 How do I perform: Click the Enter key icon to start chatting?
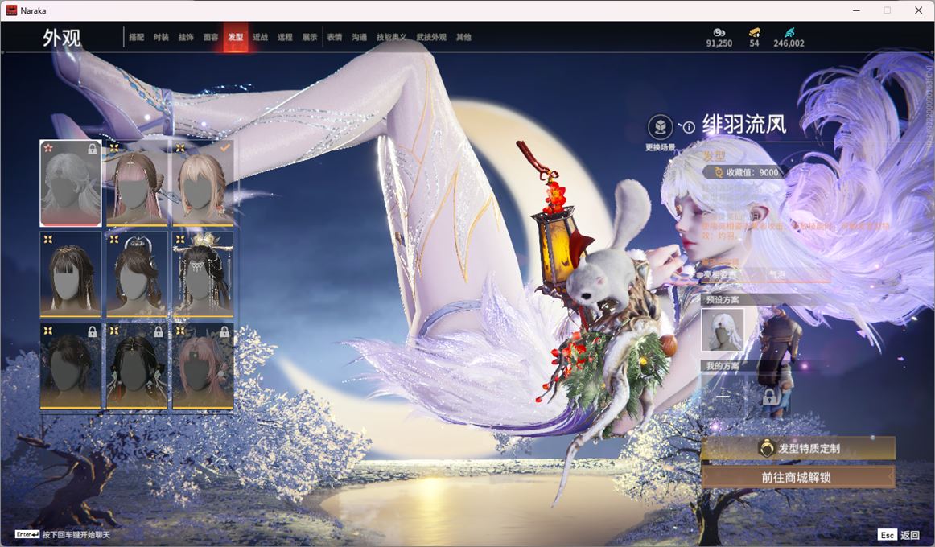(x=27, y=534)
